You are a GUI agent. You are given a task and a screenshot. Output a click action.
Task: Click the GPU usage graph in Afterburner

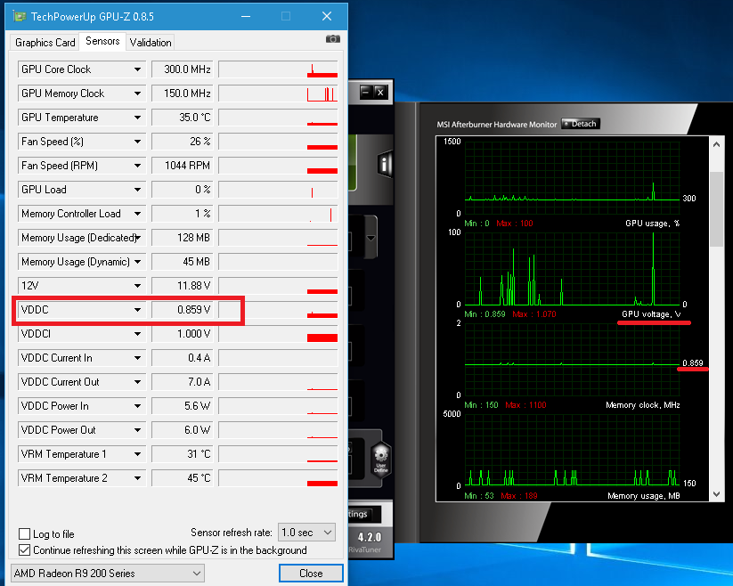572,269
